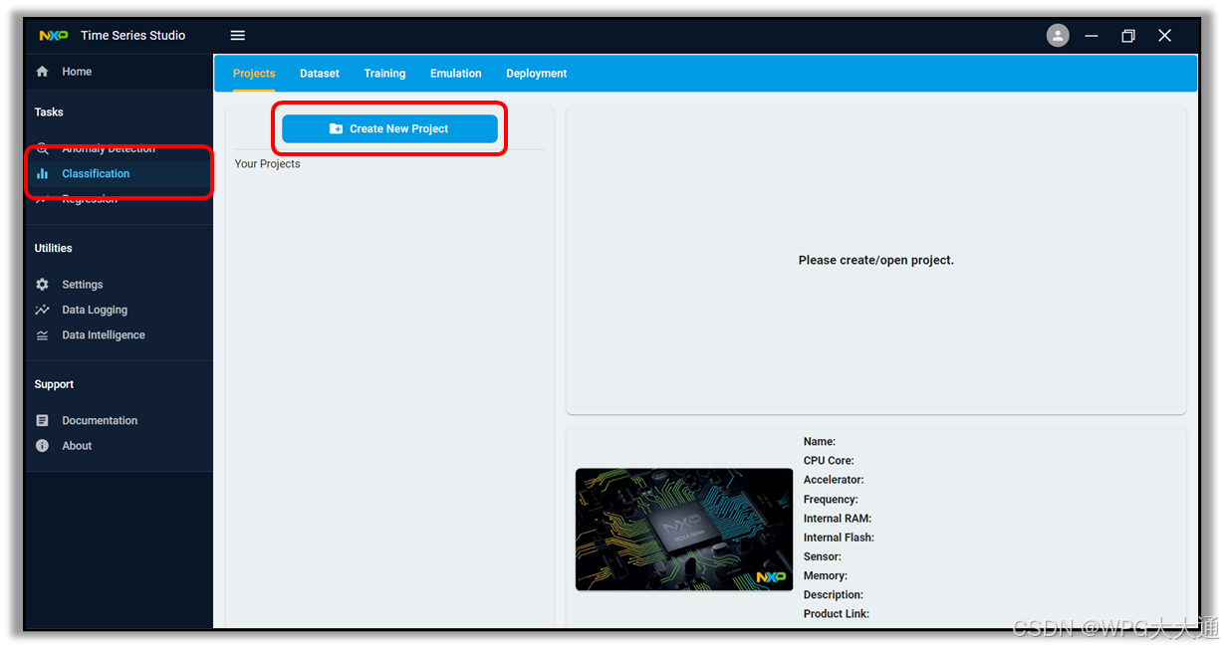Click the 'Internal Flash:' label
This screenshot has width=1224, height=648.
pos(839,538)
